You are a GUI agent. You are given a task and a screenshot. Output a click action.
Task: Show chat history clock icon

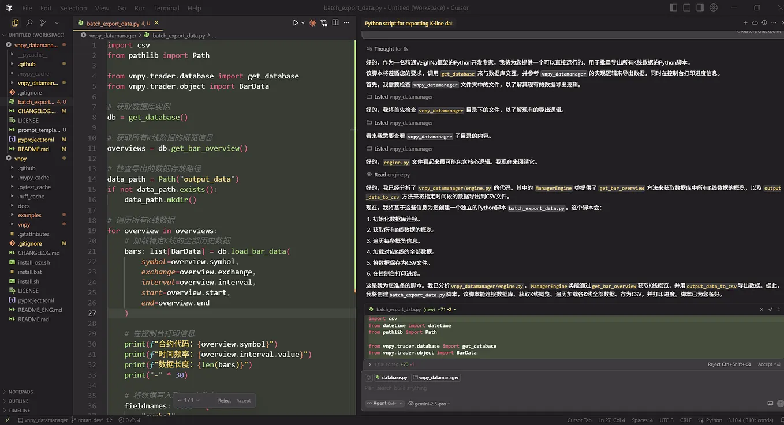764,23
